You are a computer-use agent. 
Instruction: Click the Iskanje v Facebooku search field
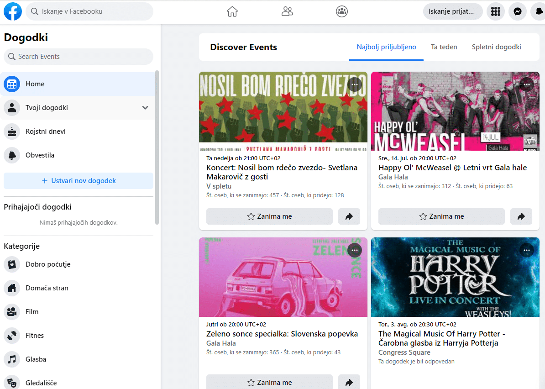pos(89,11)
